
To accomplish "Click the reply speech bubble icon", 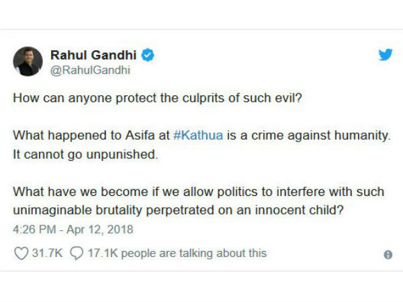I will [x=76, y=253].
